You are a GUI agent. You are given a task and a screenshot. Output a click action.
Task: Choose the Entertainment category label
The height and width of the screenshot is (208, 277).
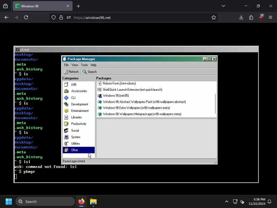pos(80,111)
